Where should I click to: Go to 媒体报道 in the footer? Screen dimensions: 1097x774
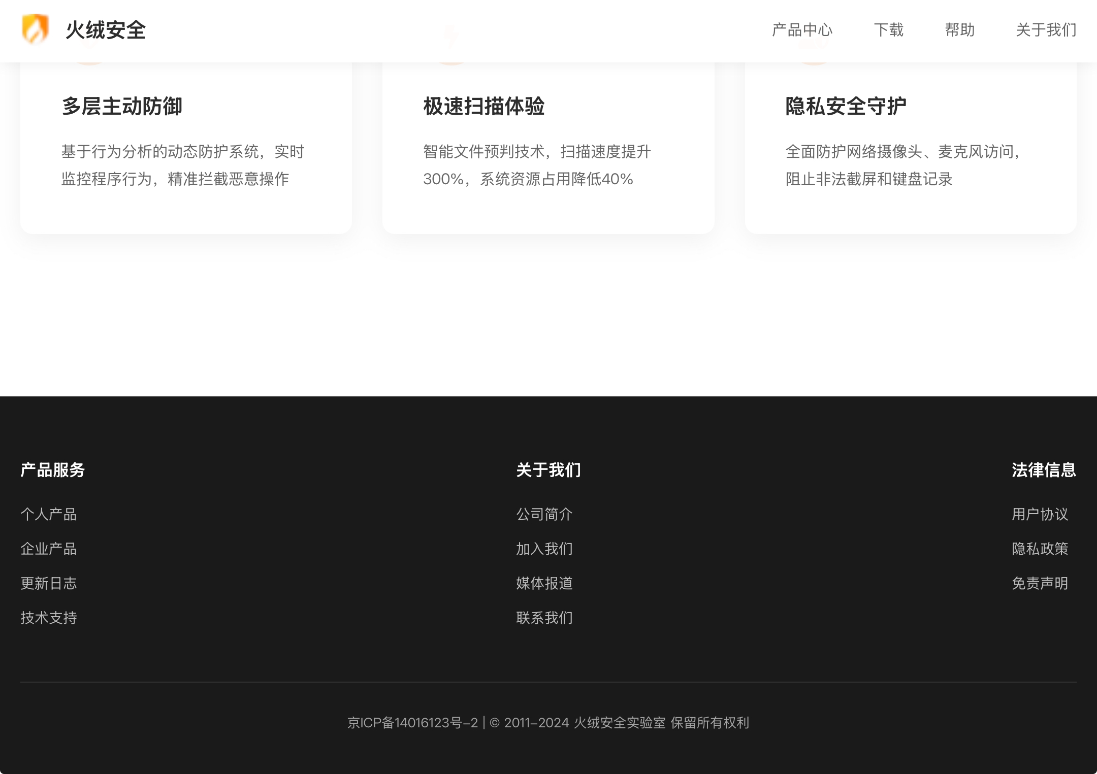pos(544,583)
